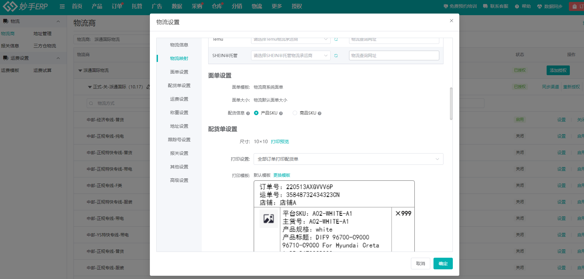Click the help icon beside 产品SKU

point(281,114)
